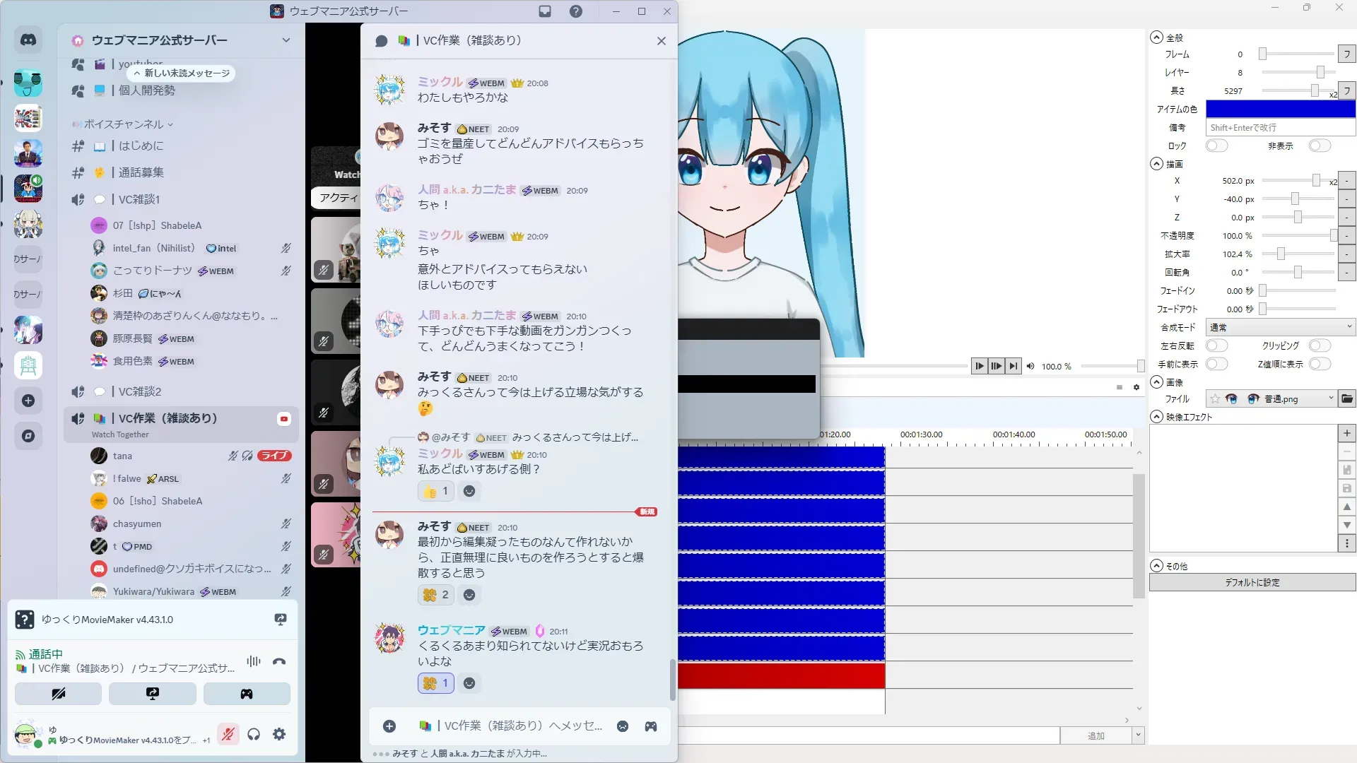The image size is (1357, 763).
Task: Click the Discord home icon
Action: 28,40
